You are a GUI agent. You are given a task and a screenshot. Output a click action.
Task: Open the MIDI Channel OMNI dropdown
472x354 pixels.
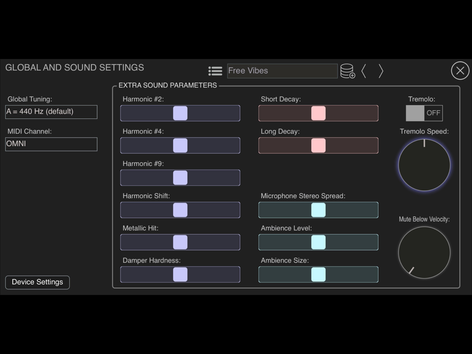tap(51, 144)
